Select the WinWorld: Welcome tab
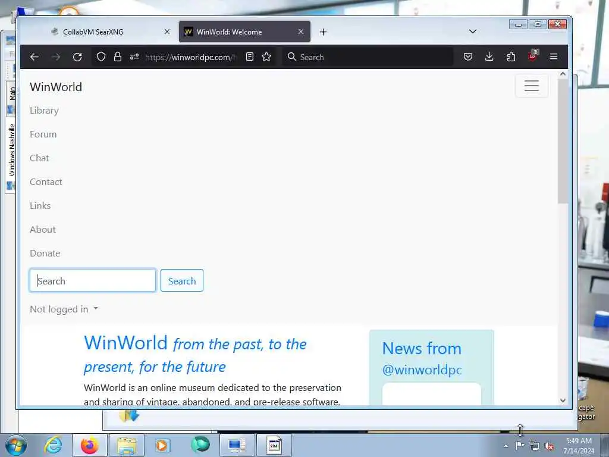Screen dimensions: 609x457 point(244,32)
